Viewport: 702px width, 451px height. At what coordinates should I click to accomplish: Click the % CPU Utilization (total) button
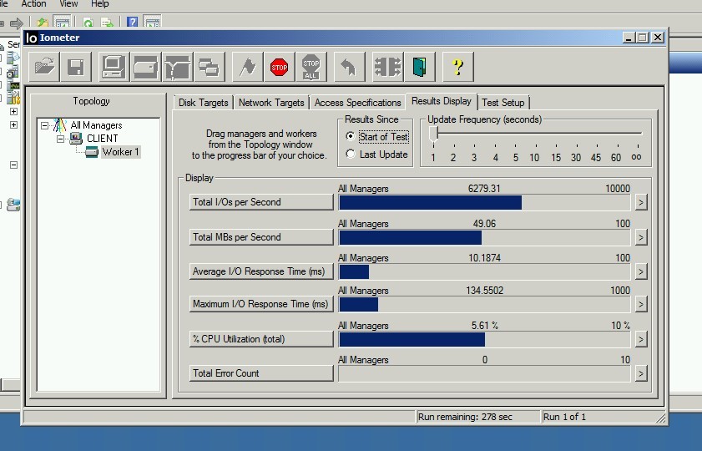pyautogui.click(x=261, y=339)
